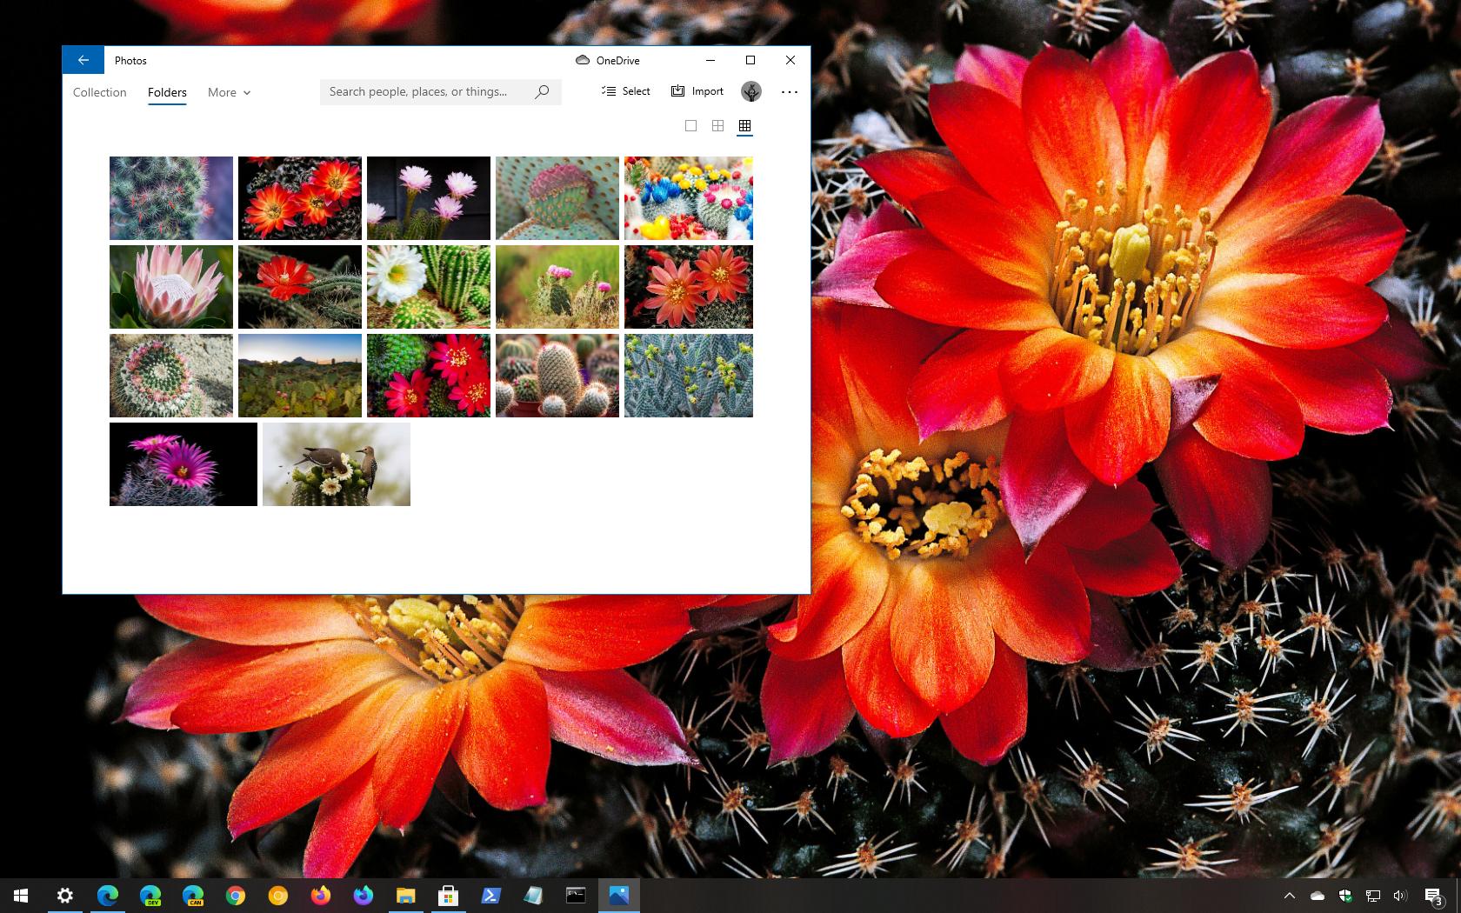Switch to medium grid view layout
This screenshot has height=913, width=1461.
(717, 125)
